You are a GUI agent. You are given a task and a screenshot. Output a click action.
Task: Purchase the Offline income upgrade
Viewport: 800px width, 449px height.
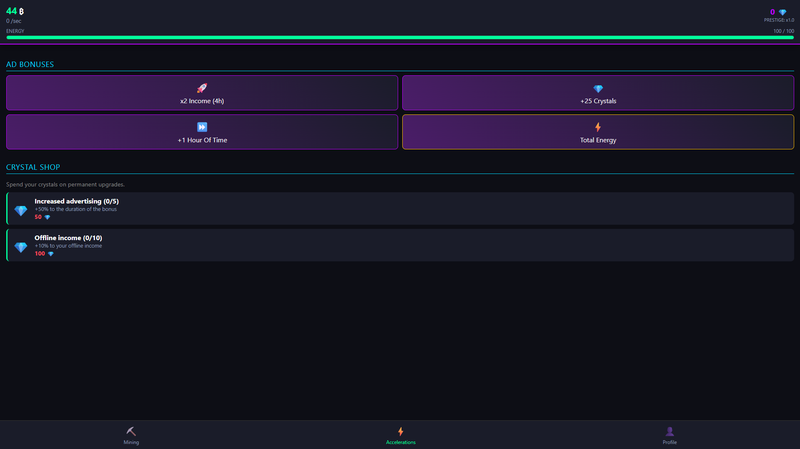click(x=400, y=245)
